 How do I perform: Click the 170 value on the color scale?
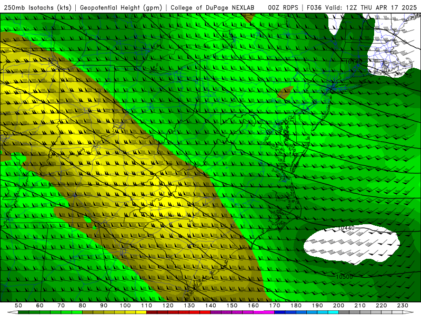pos(275,306)
